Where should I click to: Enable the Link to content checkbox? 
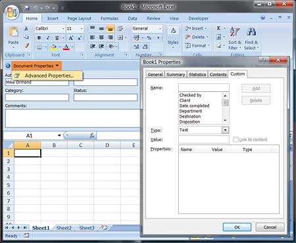tap(235, 139)
